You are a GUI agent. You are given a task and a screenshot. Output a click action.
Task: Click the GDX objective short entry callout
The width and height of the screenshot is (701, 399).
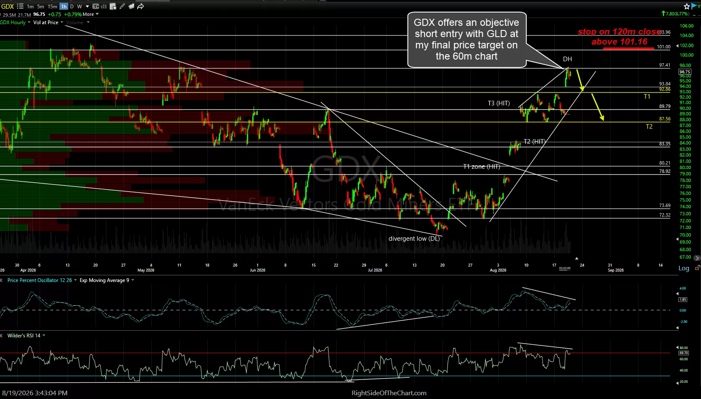point(467,40)
